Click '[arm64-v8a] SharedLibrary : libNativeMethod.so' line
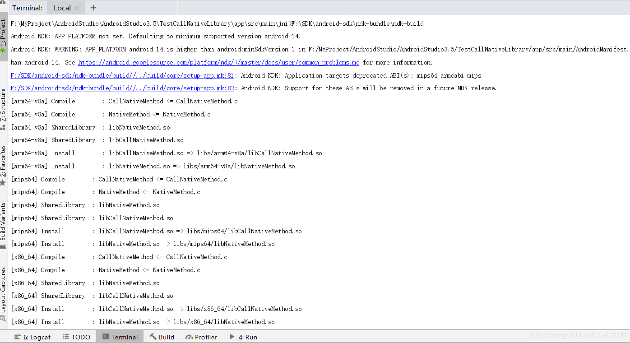 [90, 127]
